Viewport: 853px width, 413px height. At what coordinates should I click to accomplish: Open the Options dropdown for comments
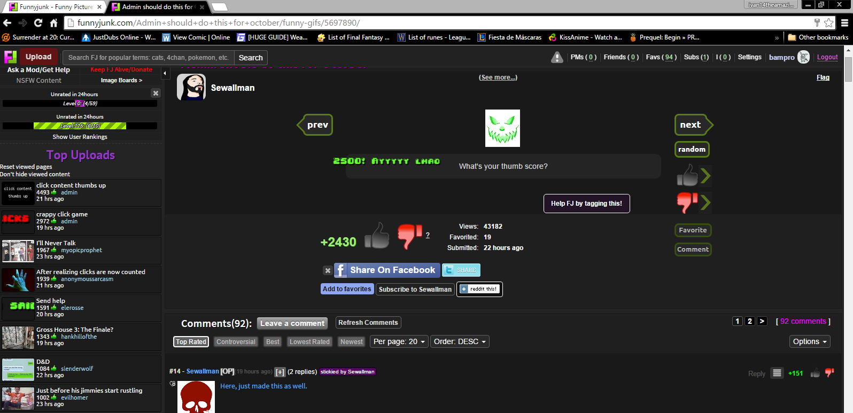(x=810, y=341)
